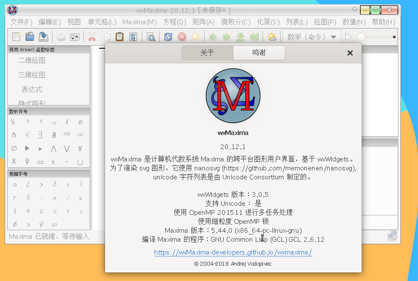
Task: Insert the logical not ¬ symbol
Action: [x=67, y=162]
